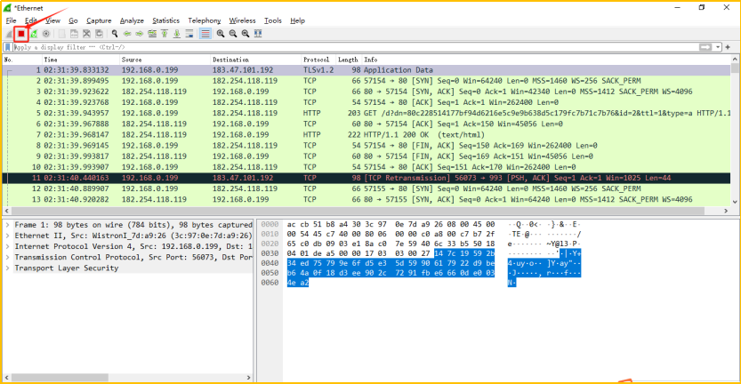Expand the Frame 1 details tree
The image size is (741, 384).
(x=7, y=225)
